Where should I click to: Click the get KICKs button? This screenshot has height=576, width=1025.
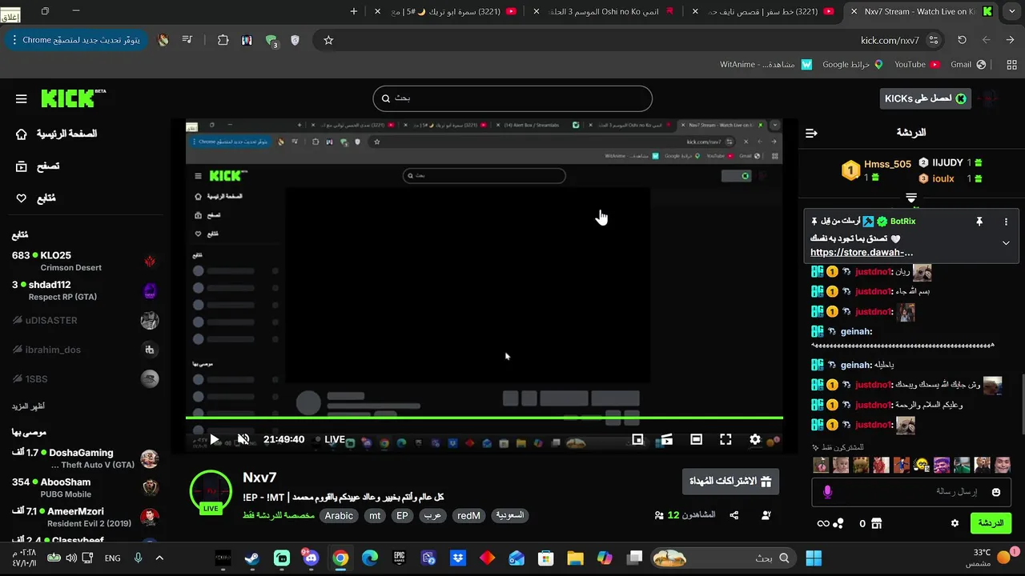(925, 98)
